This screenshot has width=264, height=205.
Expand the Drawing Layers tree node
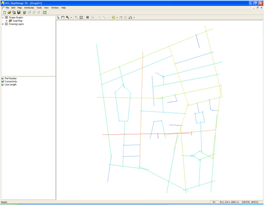(3, 24)
